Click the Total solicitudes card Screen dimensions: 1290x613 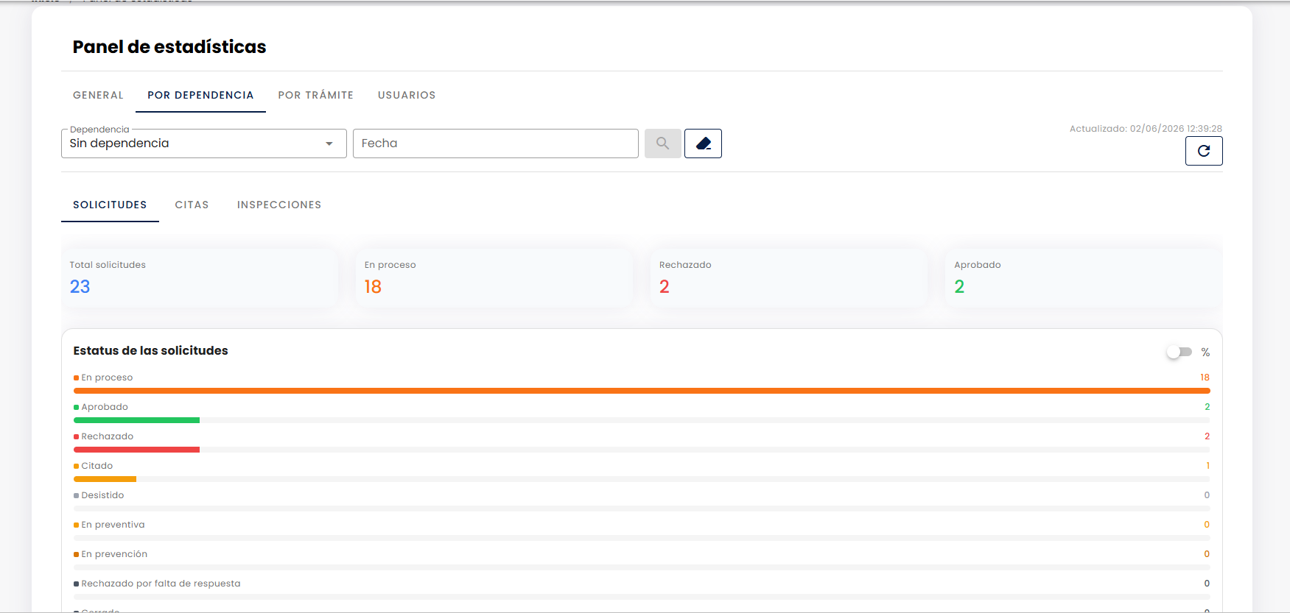coord(200,278)
